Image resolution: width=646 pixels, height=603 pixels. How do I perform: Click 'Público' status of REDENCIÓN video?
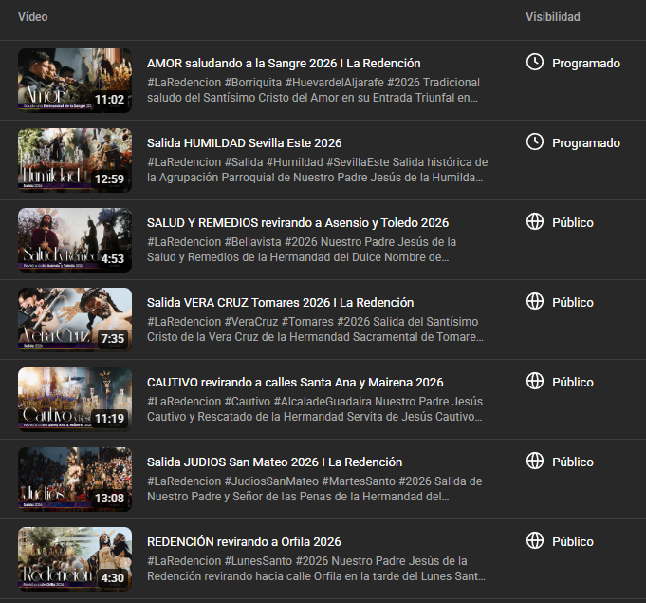pos(573,541)
